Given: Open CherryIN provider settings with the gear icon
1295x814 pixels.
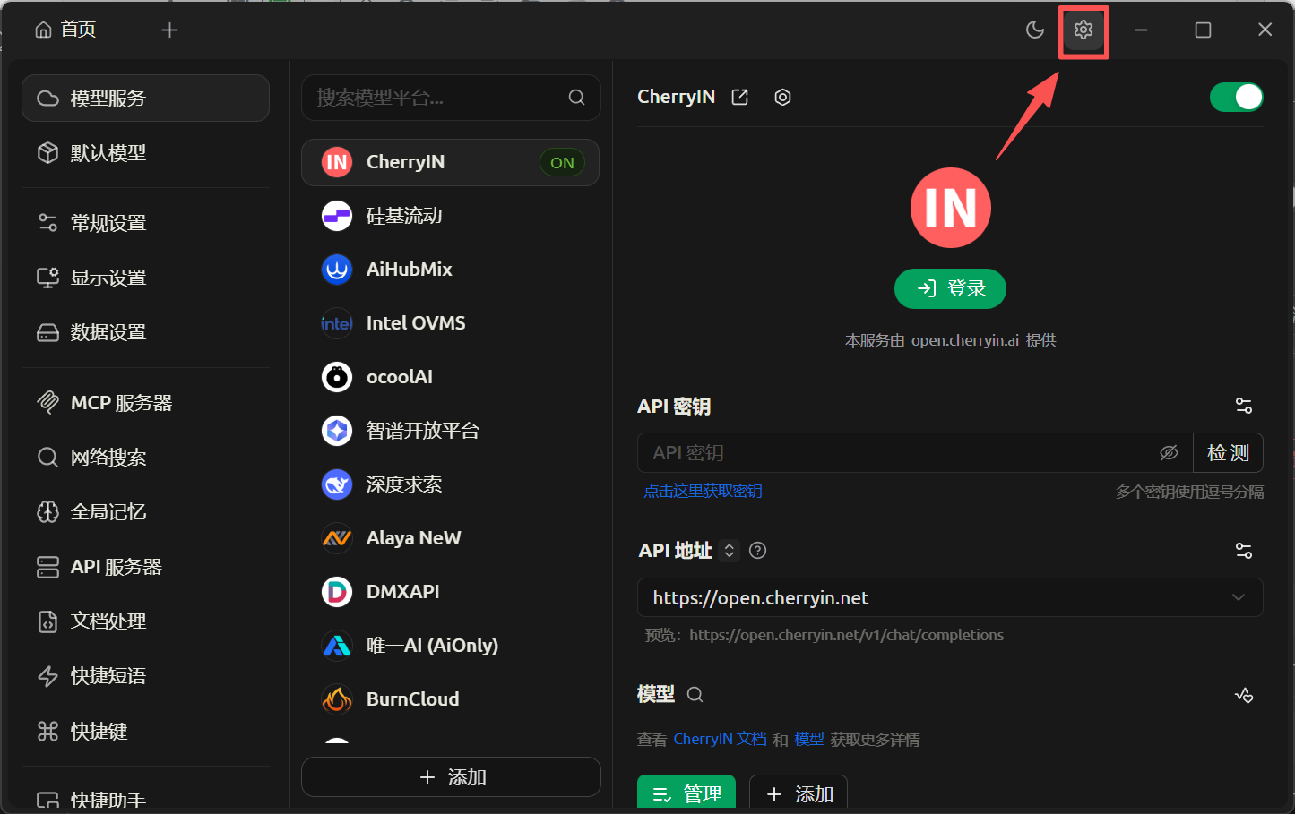Looking at the screenshot, I should coord(781,97).
